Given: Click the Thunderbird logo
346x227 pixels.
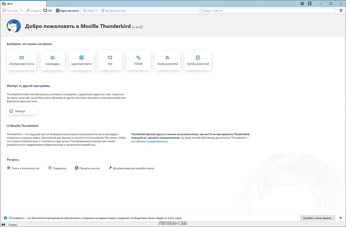Looking at the screenshot, I should [14, 26].
